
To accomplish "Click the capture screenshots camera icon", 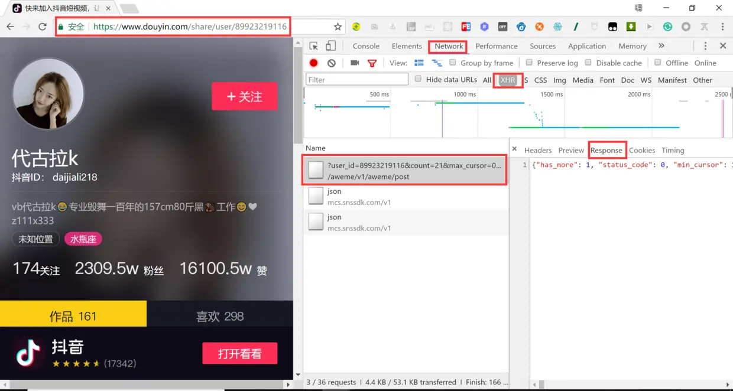I will tap(355, 63).
